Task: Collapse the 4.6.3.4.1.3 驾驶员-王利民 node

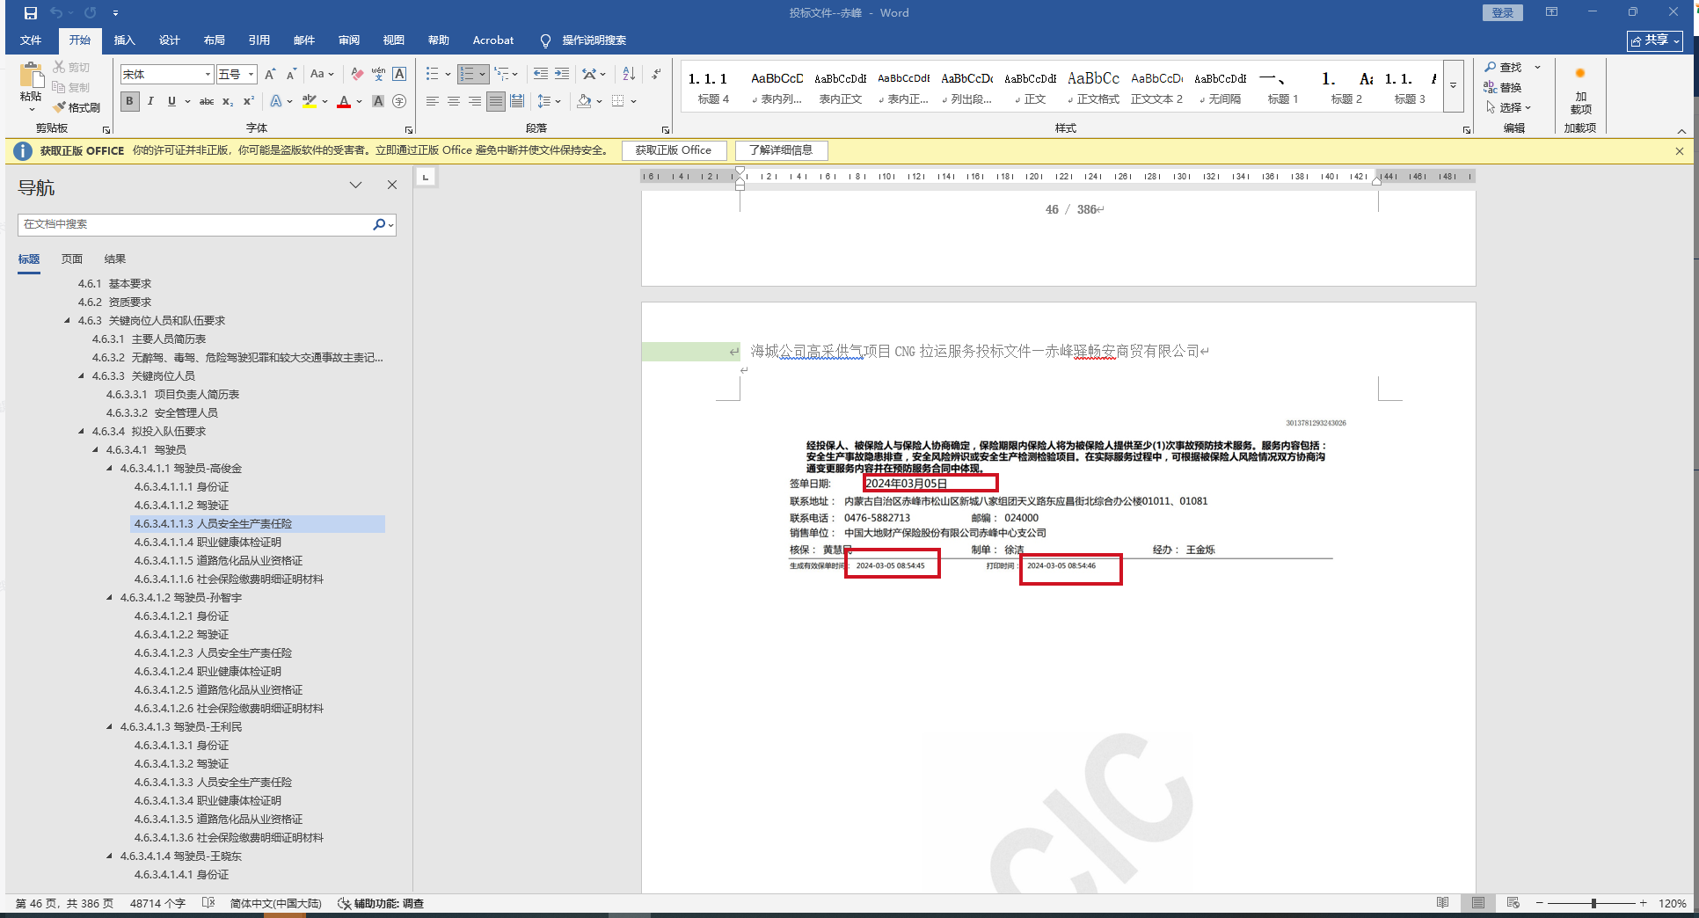Action: (110, 727)
